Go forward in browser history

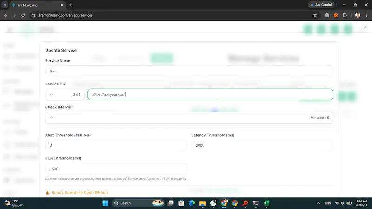coord(14,15)
